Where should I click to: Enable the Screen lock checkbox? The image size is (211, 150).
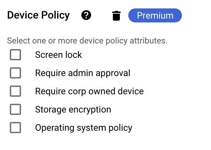(15, 55)
